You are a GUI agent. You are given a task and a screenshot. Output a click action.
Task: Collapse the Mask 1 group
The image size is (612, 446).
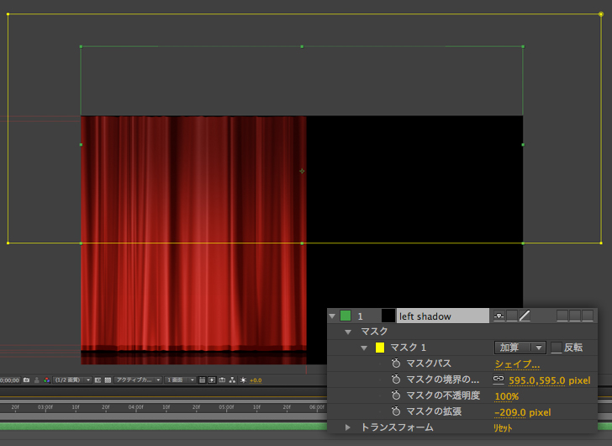click(x=364, y=348)
